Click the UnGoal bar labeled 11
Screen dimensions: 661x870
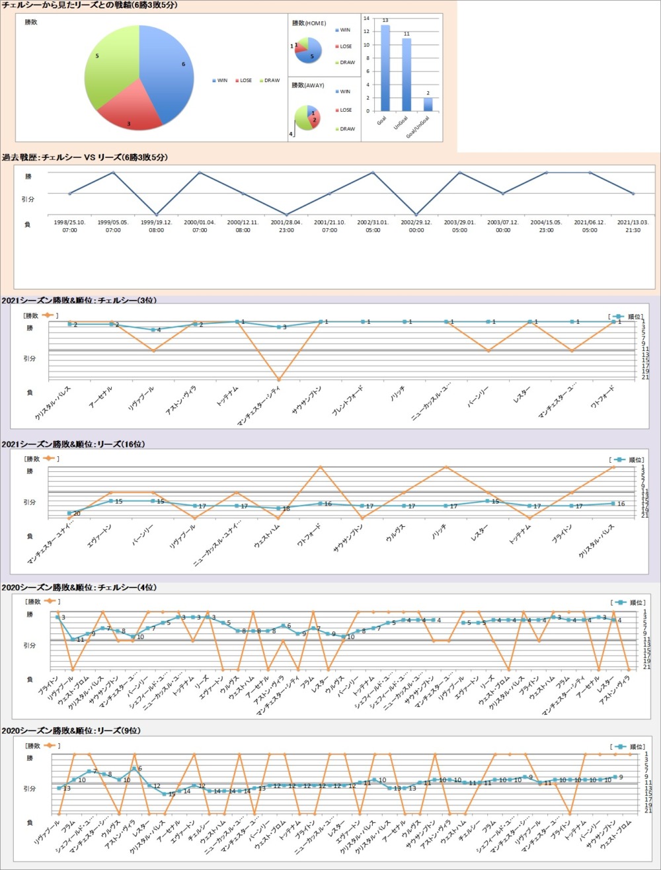407,74
